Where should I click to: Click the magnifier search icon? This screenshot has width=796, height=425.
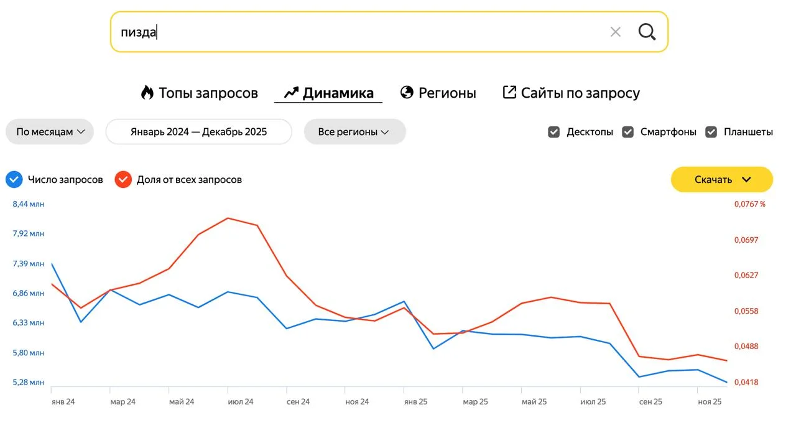[x=647, y=32]
